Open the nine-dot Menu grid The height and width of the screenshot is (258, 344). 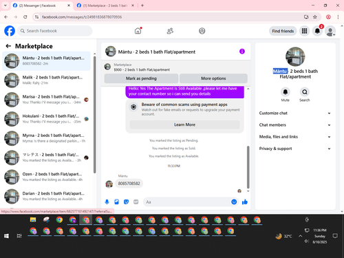pos(304,31)
